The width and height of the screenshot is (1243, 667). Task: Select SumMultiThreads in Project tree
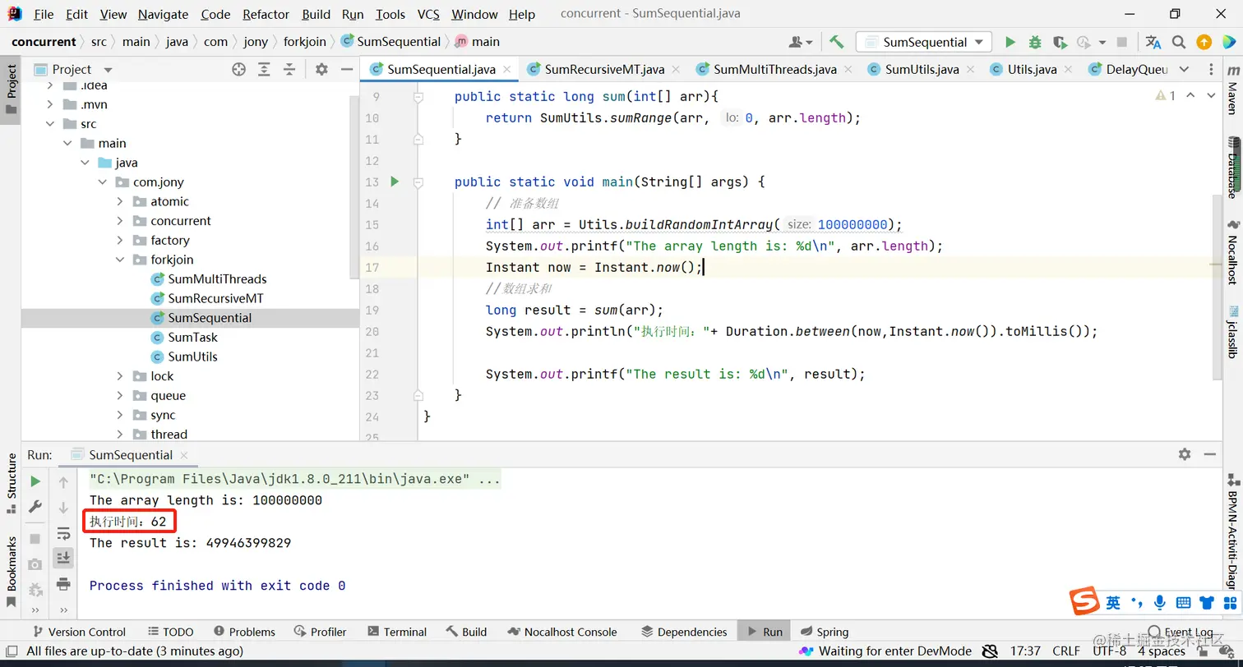(217, 279)
